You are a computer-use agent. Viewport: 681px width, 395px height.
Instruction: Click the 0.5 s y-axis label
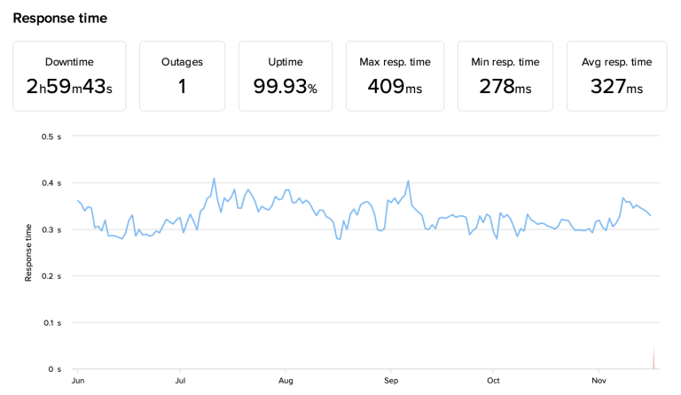coord(51,136)
